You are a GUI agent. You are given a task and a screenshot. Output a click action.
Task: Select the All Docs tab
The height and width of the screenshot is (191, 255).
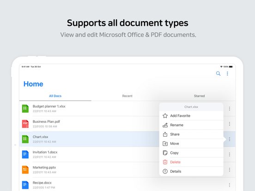[55, 96]
